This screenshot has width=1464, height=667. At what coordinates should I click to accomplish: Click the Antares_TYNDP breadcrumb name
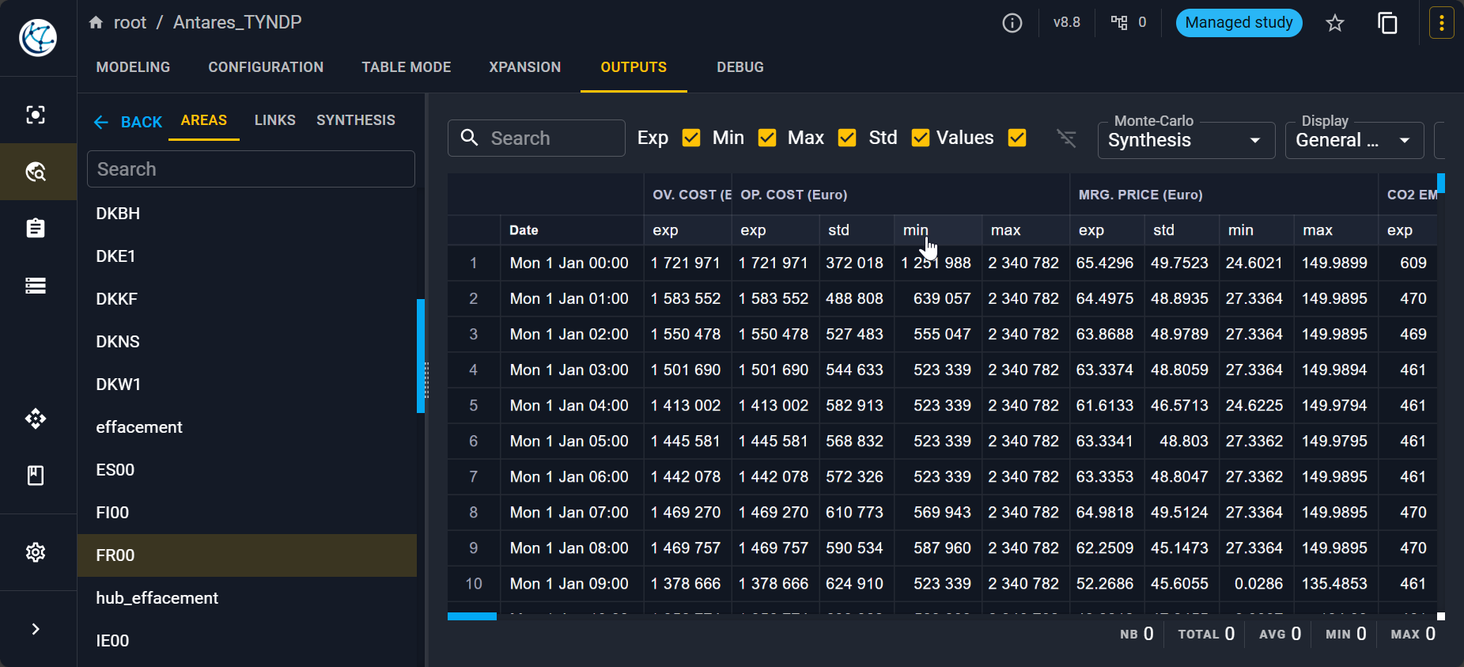click(237, 22)
